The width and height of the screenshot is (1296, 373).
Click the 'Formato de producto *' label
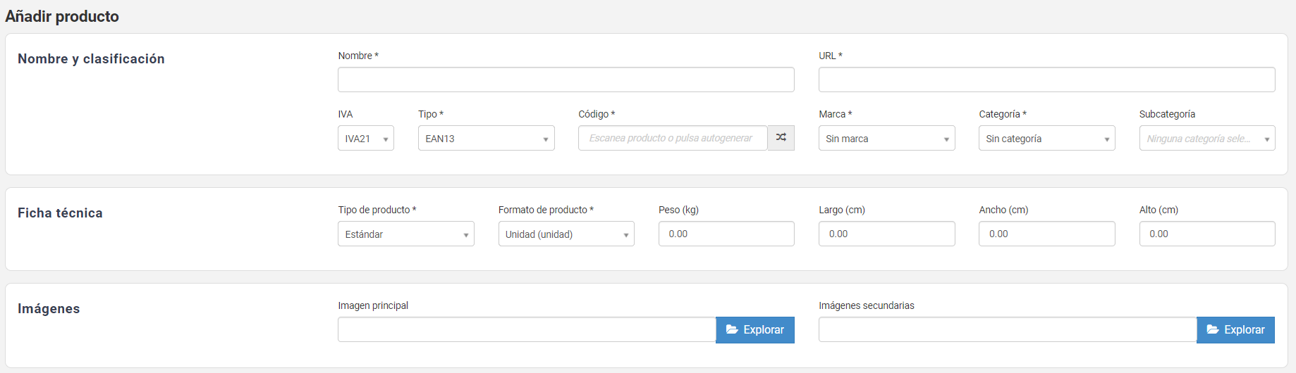(x=546, y=210)
